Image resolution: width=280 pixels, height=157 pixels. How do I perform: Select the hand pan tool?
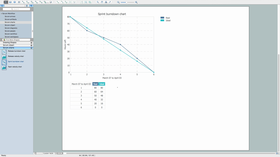[x=102, y=2]
